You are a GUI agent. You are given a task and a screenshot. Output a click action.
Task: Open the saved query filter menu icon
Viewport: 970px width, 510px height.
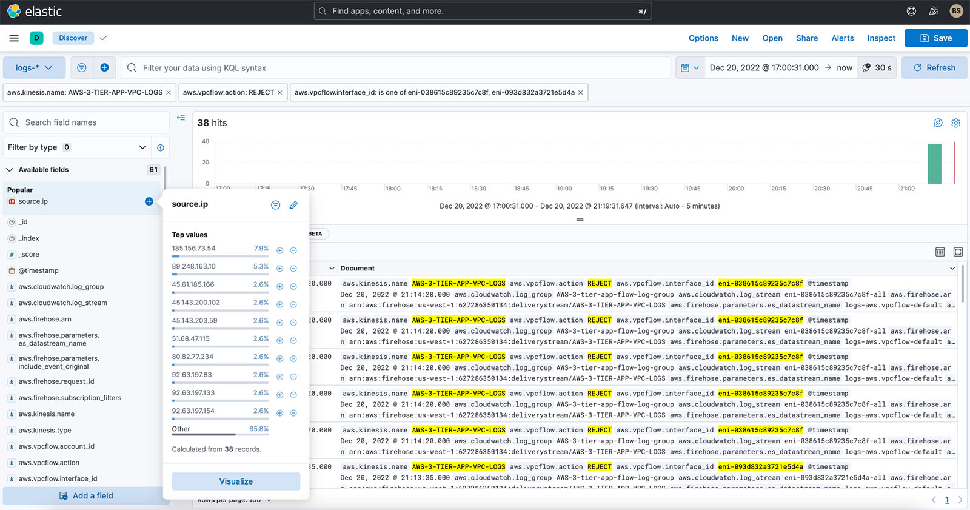pyautogui.click(x=82, y=68)
